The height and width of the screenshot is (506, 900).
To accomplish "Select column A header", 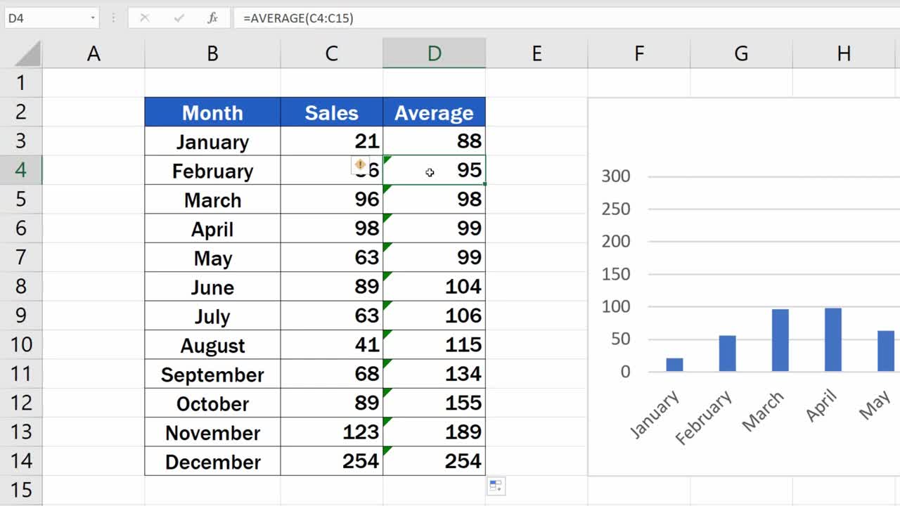I will coord(94,53).
